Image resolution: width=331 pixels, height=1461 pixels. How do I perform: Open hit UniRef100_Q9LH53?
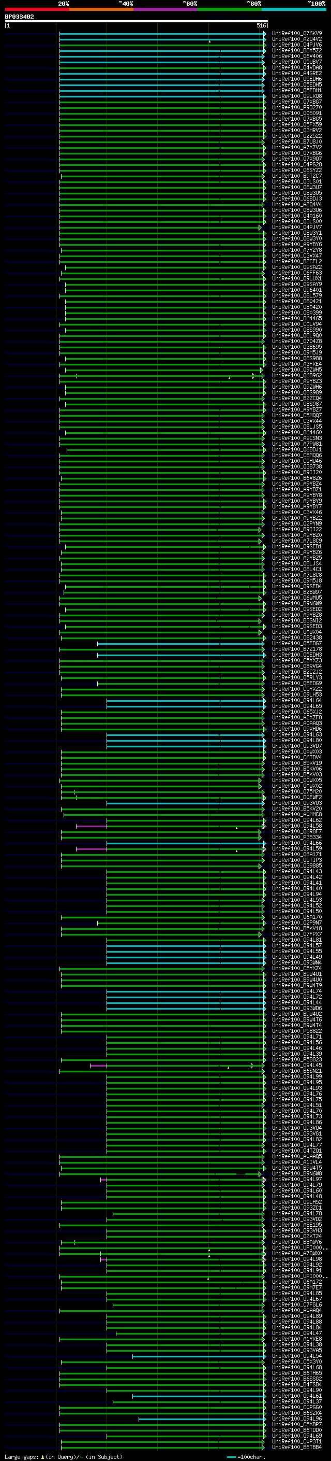296,694
